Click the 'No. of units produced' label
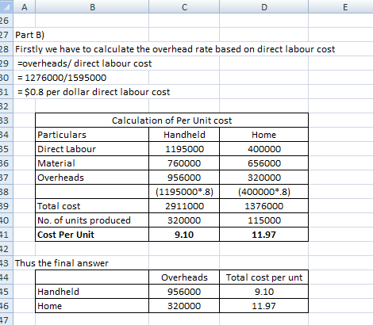This screenshot has height=325, width=373. [x=92, y=220]
